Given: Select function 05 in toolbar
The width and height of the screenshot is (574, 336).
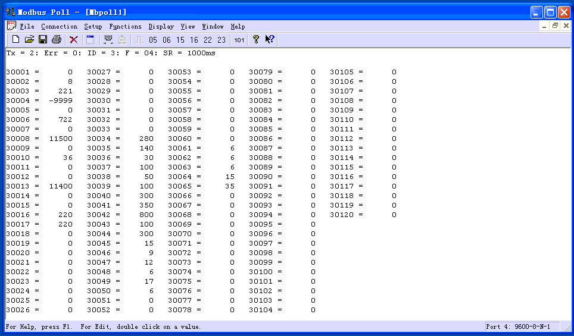Looking at the screenshot, I should coord(153,40).
